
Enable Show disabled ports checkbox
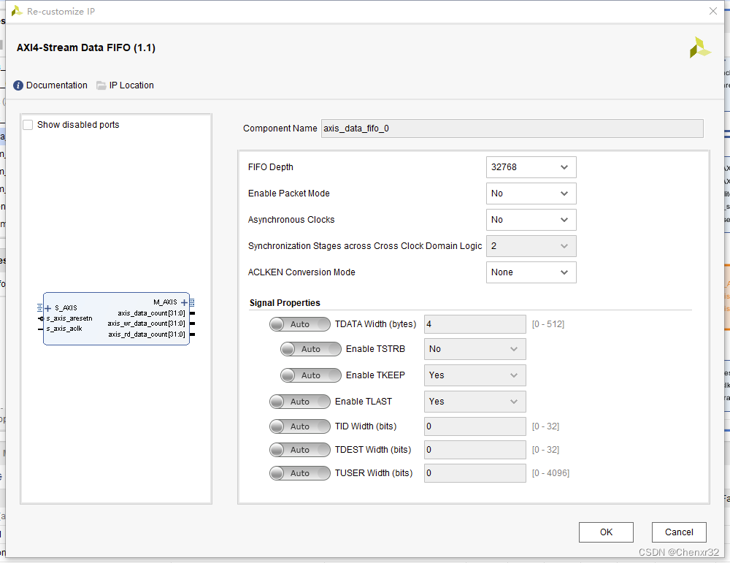28,125
